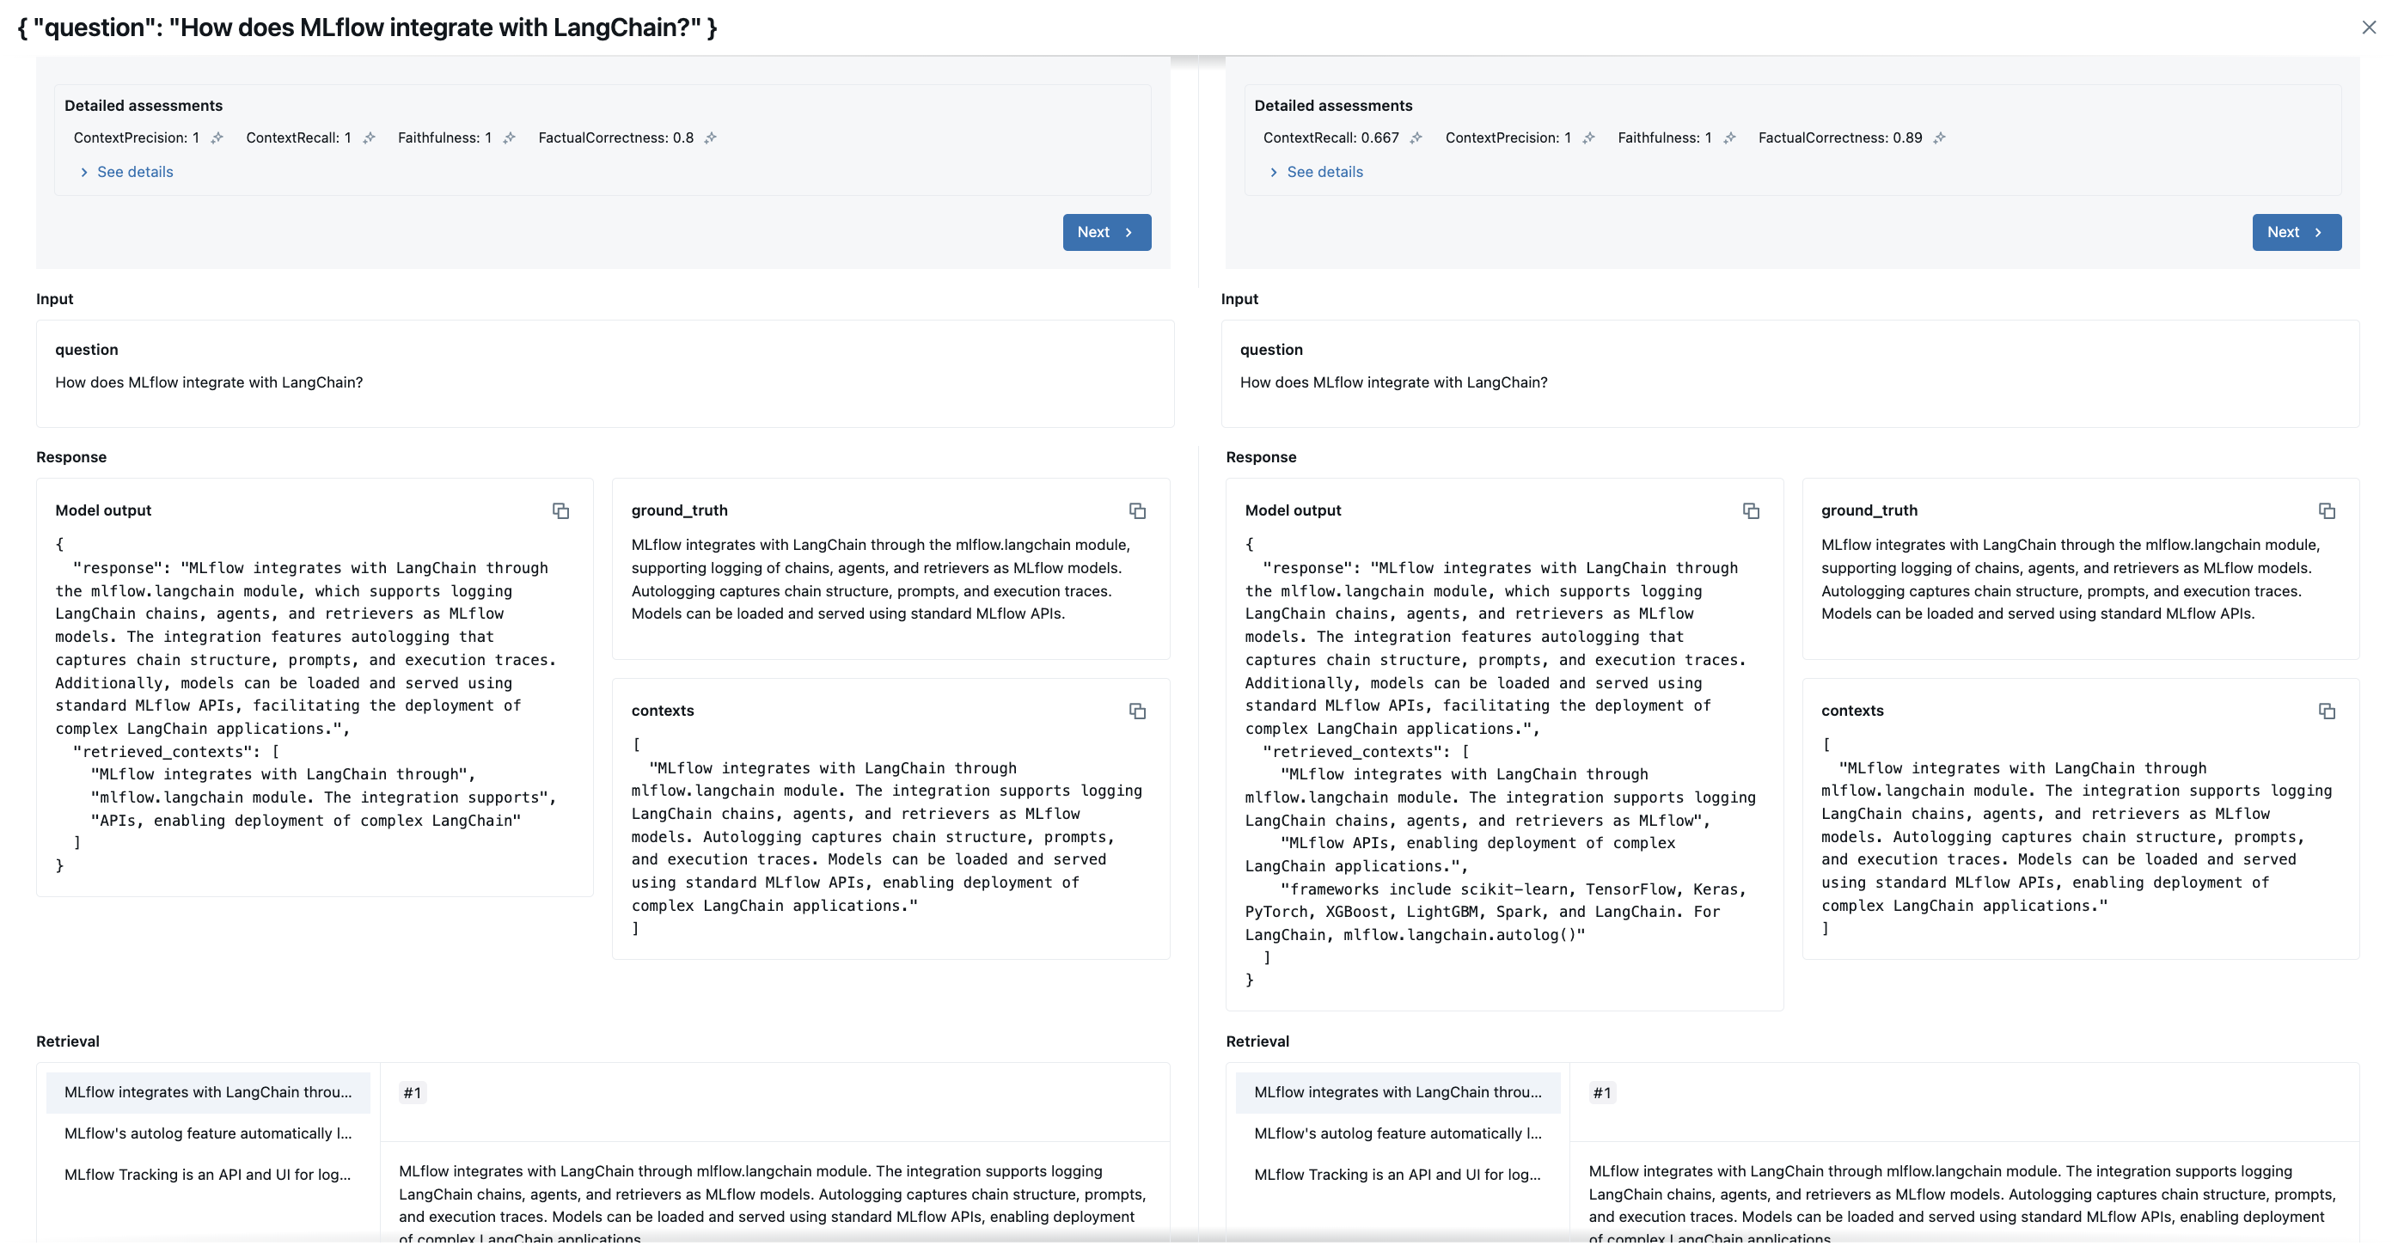Viewport: 2398px width, 1246px height.
Task: Close the comparison dialog
Action: pos(2369,27)
